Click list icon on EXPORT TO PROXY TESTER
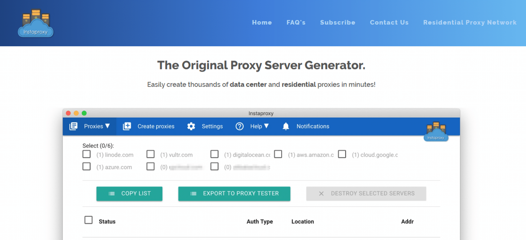Screen dimensions: 526x240 pyautogui.click(x=193, y=194)
